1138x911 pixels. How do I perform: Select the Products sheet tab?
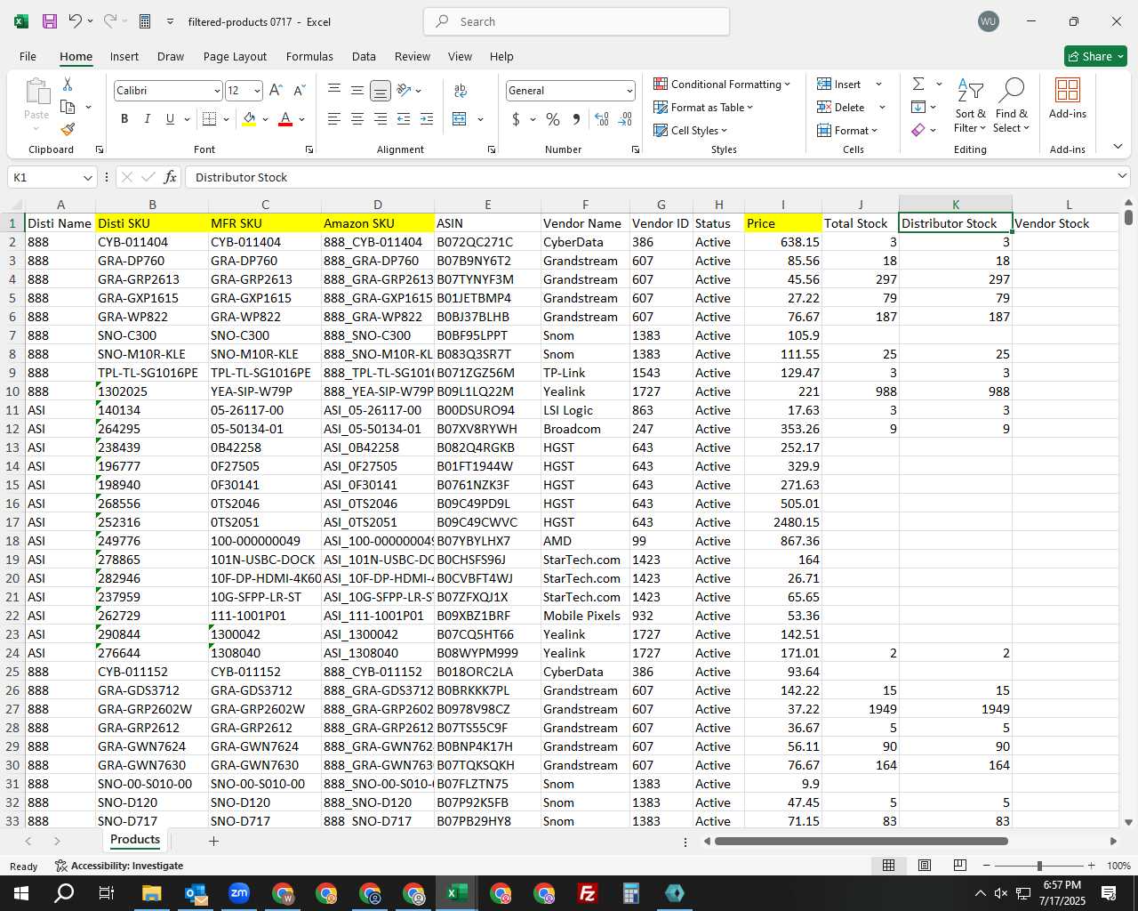135,840
